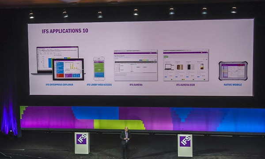The height and width of the screenshot is (159, 265).
Task: Select the rugged tablet Native Mobile device
Action: pyautogui.click(x=233, y=71)
